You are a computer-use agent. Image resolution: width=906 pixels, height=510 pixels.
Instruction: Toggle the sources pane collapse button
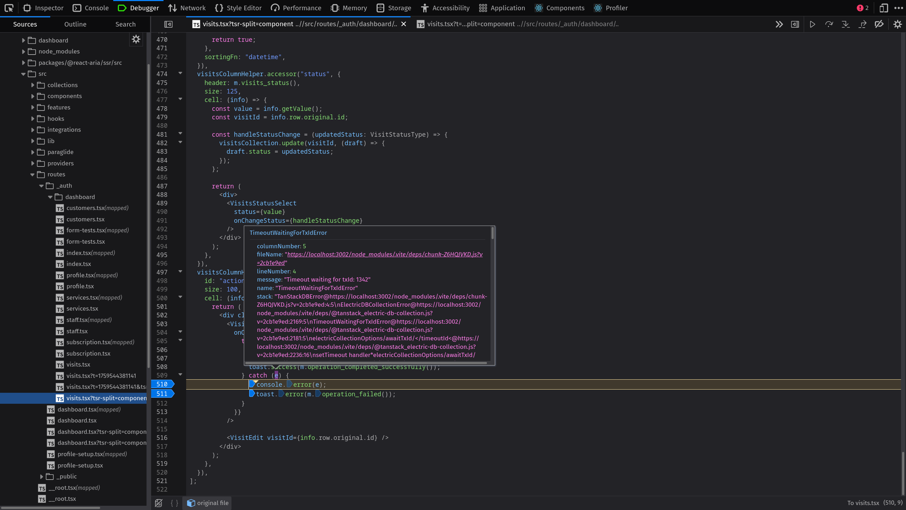[168, 24]
